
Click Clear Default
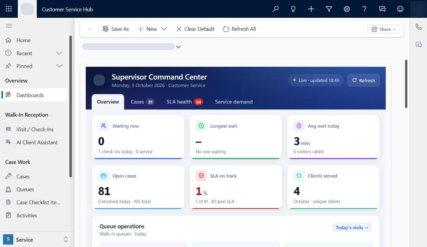pyautogui.click(x=195, y=29)
